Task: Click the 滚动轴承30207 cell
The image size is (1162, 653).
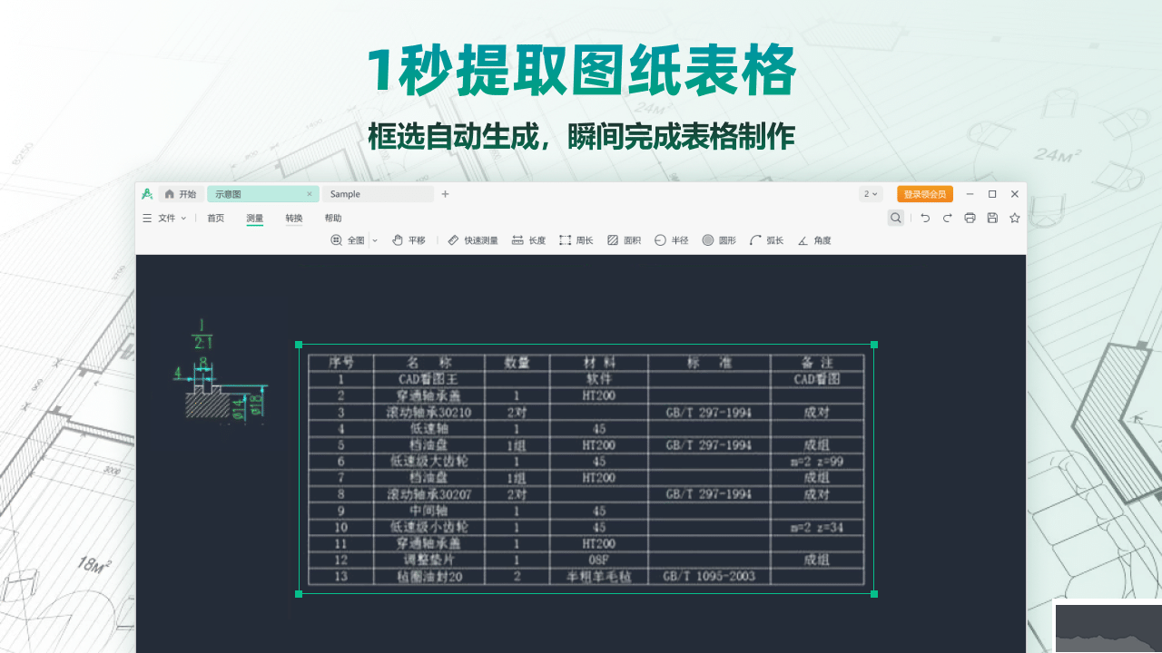Action: coord(429,494)
